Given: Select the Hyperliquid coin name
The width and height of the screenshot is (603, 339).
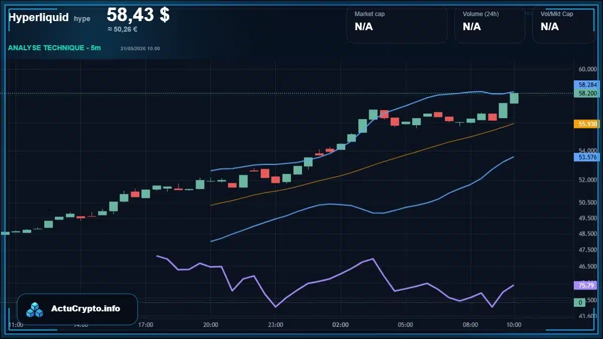Looking at the screenshot, I should tap(39, 17).
